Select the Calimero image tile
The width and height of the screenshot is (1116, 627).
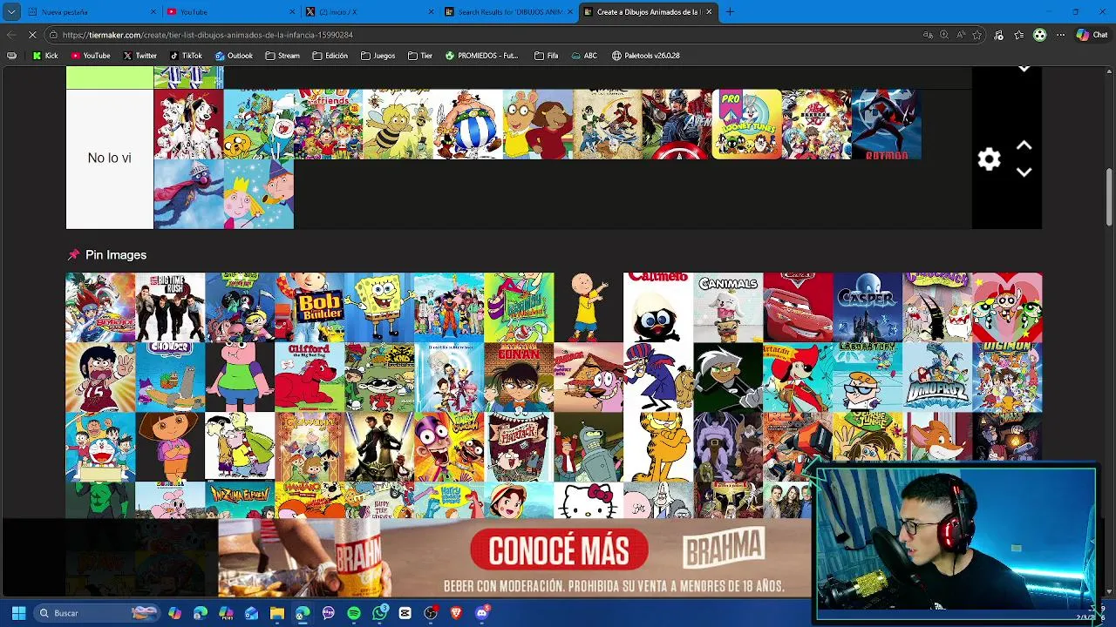tap(658, 307)
